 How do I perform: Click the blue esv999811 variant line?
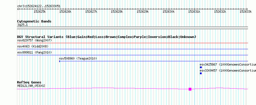coord(132,55)
